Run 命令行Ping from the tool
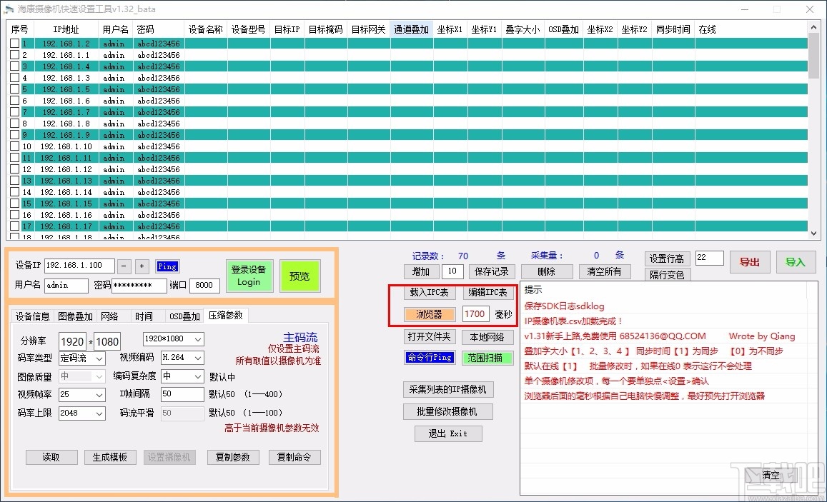 429,357
